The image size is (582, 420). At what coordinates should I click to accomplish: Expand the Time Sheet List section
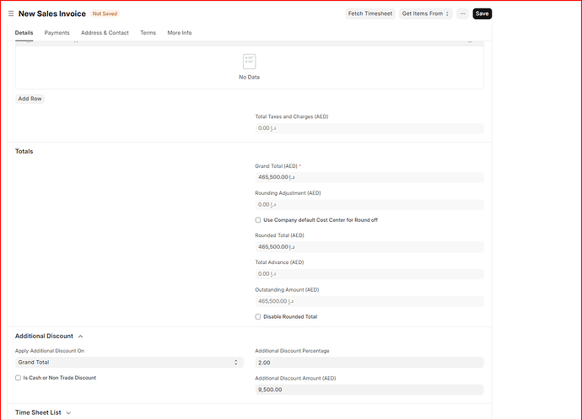tap(68, 412)
